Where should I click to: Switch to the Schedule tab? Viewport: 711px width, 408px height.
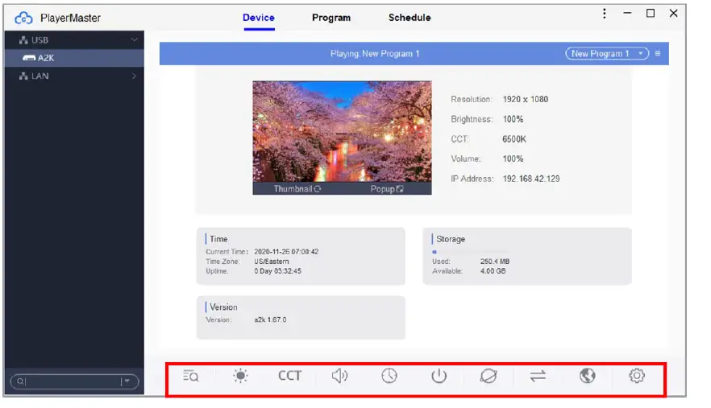click(410, 18)
